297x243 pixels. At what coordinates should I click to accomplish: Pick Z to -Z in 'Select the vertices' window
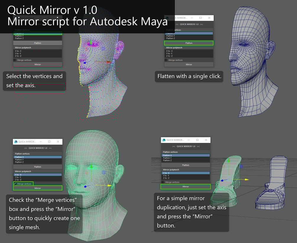coord(38,56)
